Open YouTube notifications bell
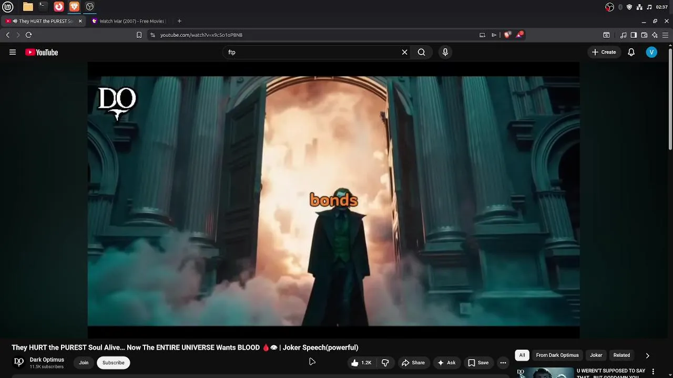This screenshot has width=673, height=378. point(631,52)
